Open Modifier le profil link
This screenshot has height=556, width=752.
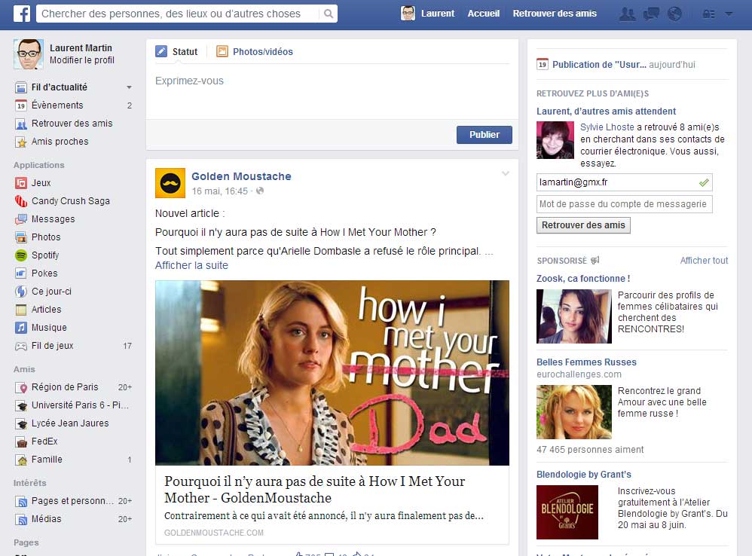point(82,60)
